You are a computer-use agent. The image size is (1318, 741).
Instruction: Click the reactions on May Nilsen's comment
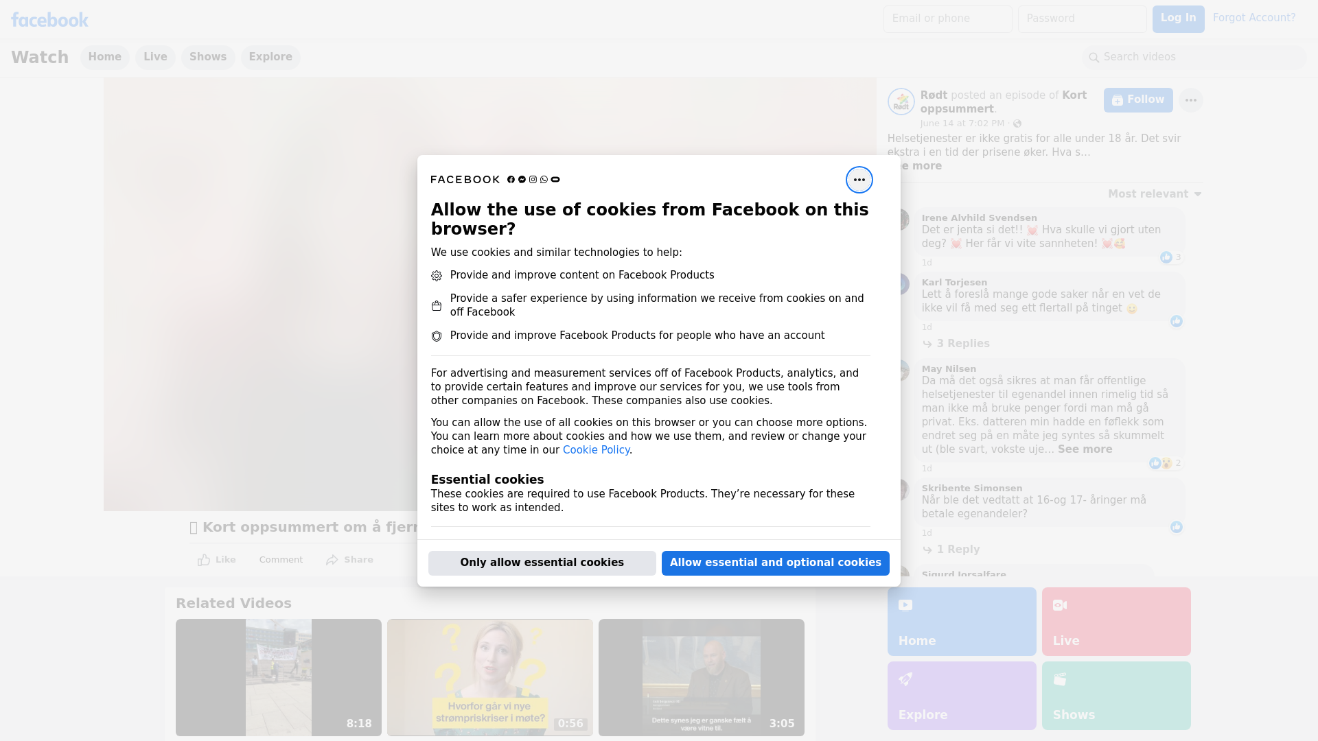pyautogui.click(x=1165, y=463)
